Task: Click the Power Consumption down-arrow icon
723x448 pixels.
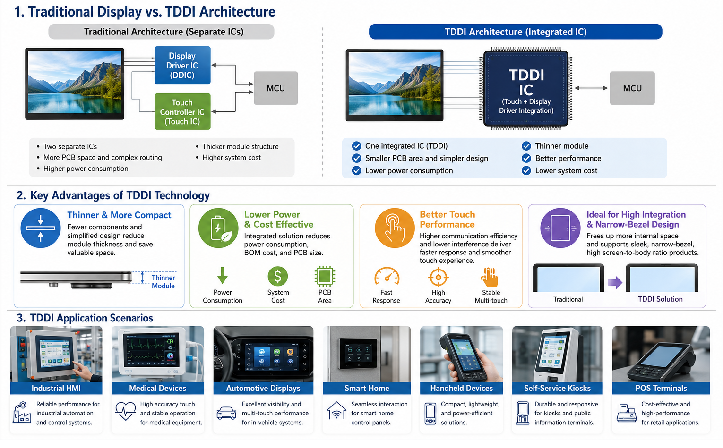Action: [223, 275]
